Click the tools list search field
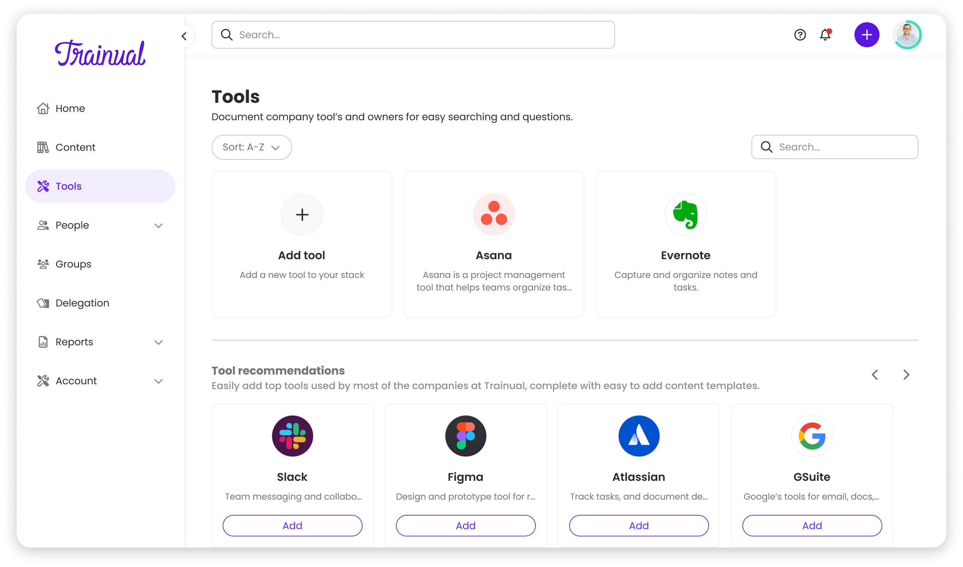The image size is (963, 567). pos(842,147)
